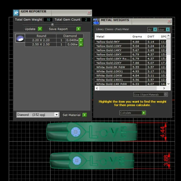Click the Total Gem Weight value .10

tap(48, 20)
